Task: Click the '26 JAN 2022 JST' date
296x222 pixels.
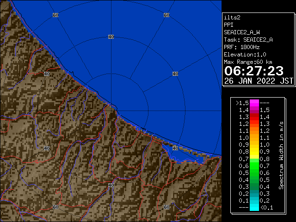Action: click(x=259, y=81)
